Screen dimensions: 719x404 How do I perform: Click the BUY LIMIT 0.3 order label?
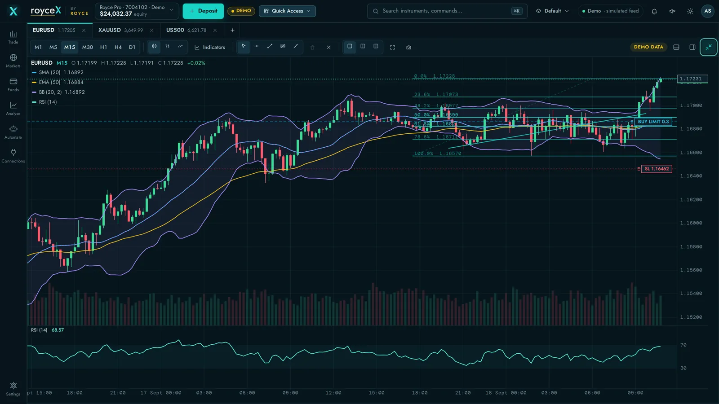[x=653, y=122]
